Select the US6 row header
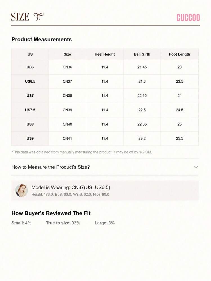Screen dimensions: 211x281 (x=30, y=67)
